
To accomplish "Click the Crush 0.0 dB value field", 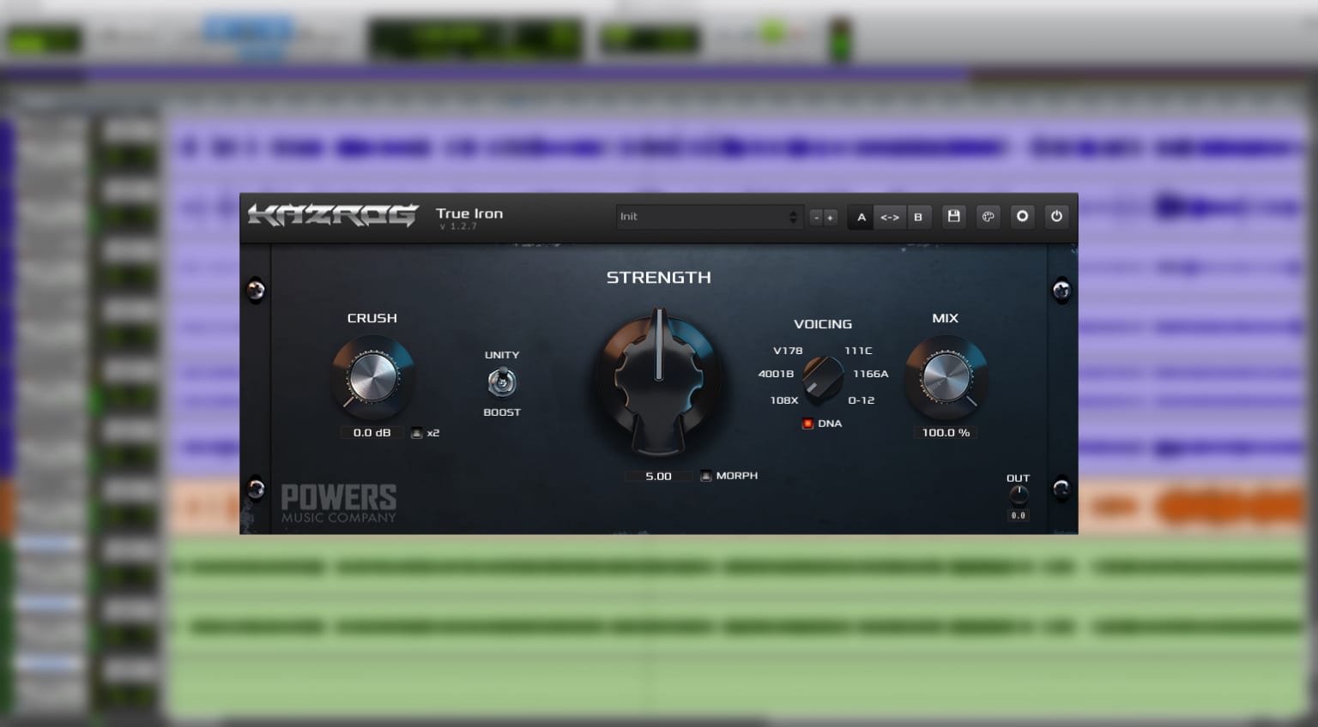I will (x=372, y=433).
